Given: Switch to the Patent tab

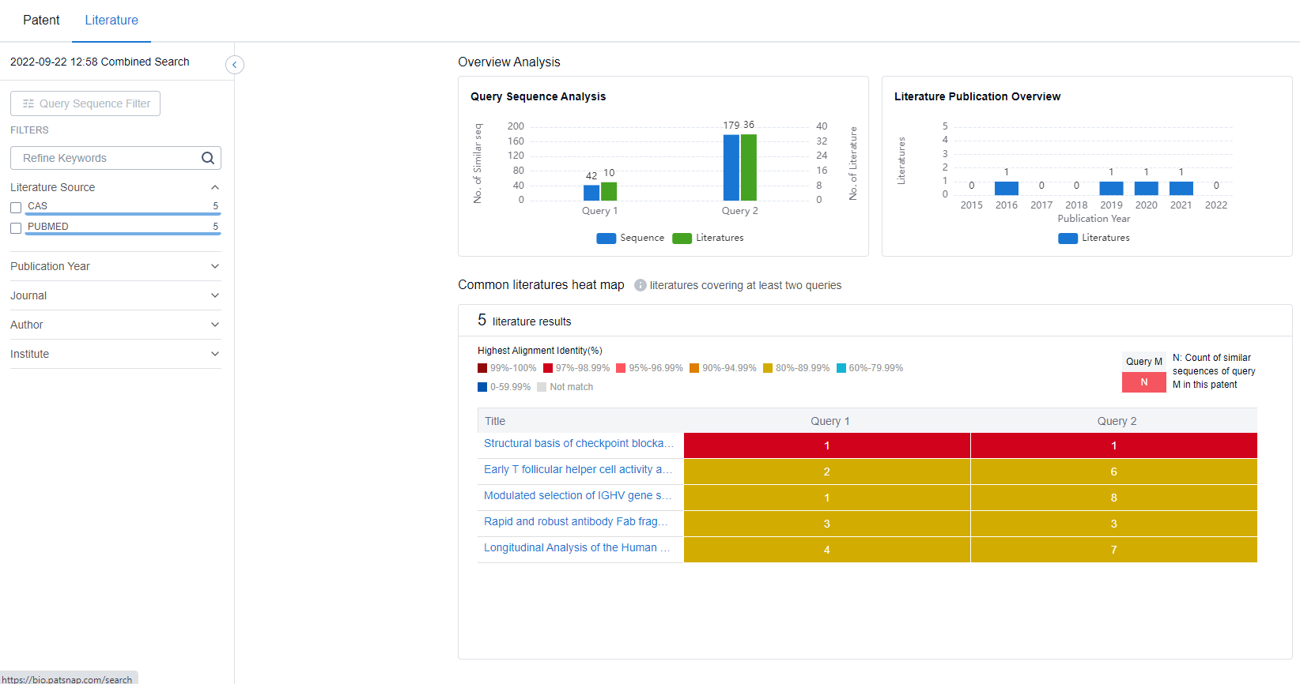Looking at the screenshot, I should pos(41,21).
